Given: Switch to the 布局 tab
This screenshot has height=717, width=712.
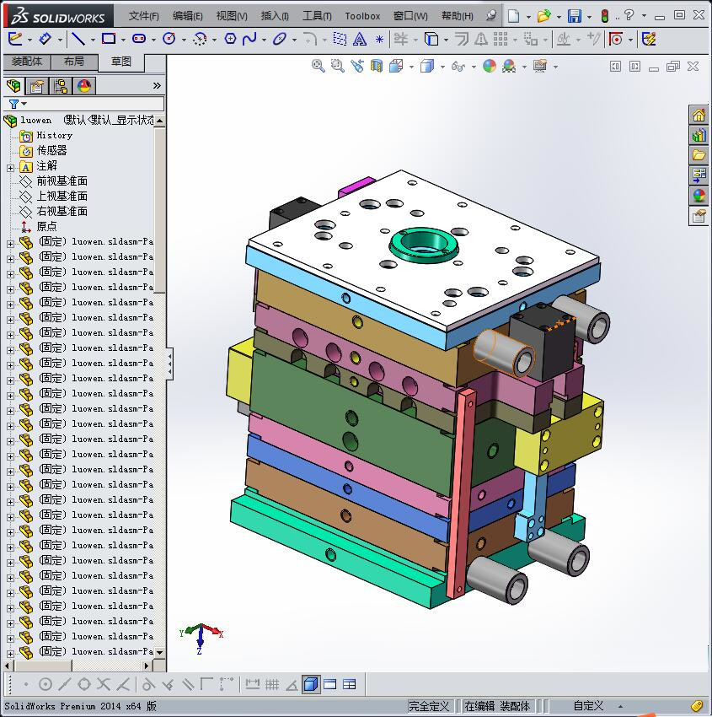Looking at the screenshot, I should [x=74, y=61].
